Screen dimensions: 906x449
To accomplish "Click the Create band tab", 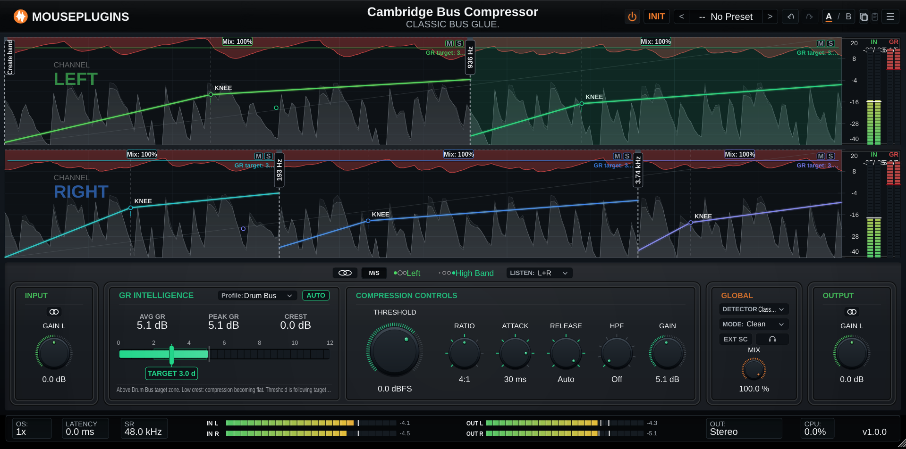I will [10, 58].
